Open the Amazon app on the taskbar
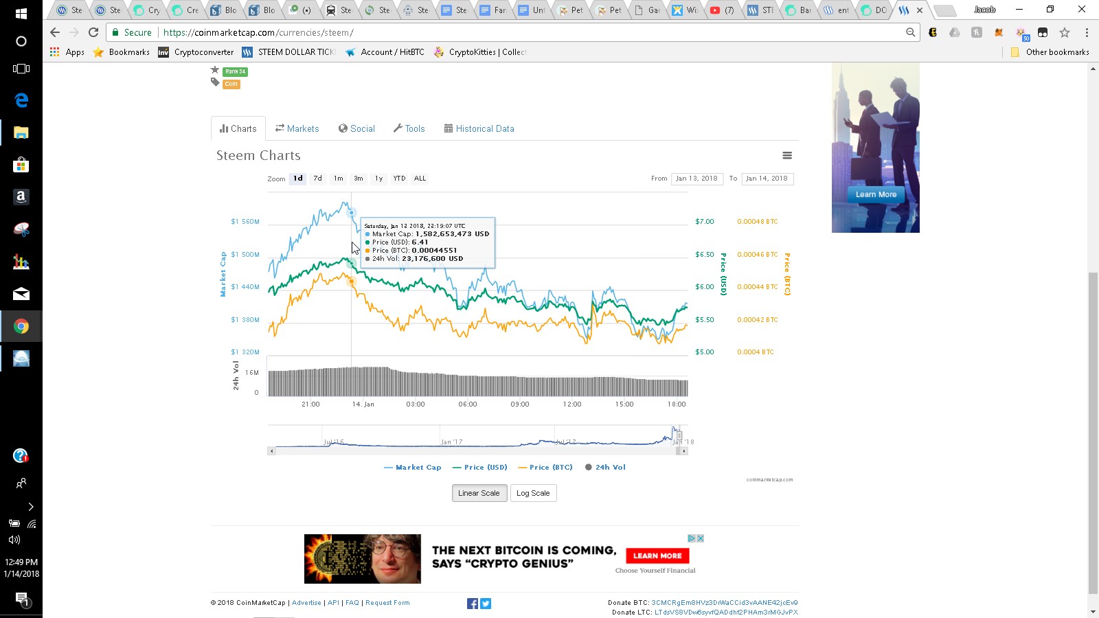The width and height of the screenshot is (1099, 618). (21, 197)
